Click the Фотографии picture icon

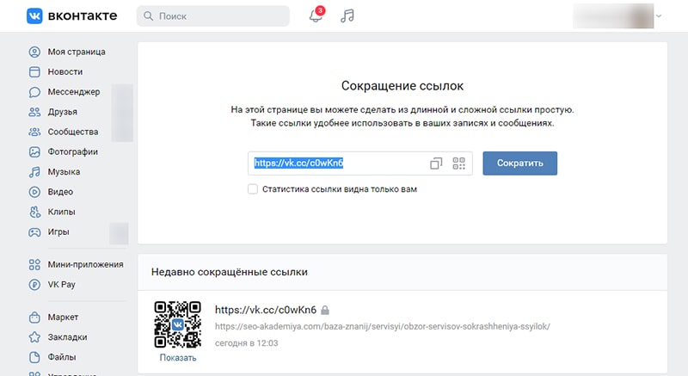[x=34, y=151]
